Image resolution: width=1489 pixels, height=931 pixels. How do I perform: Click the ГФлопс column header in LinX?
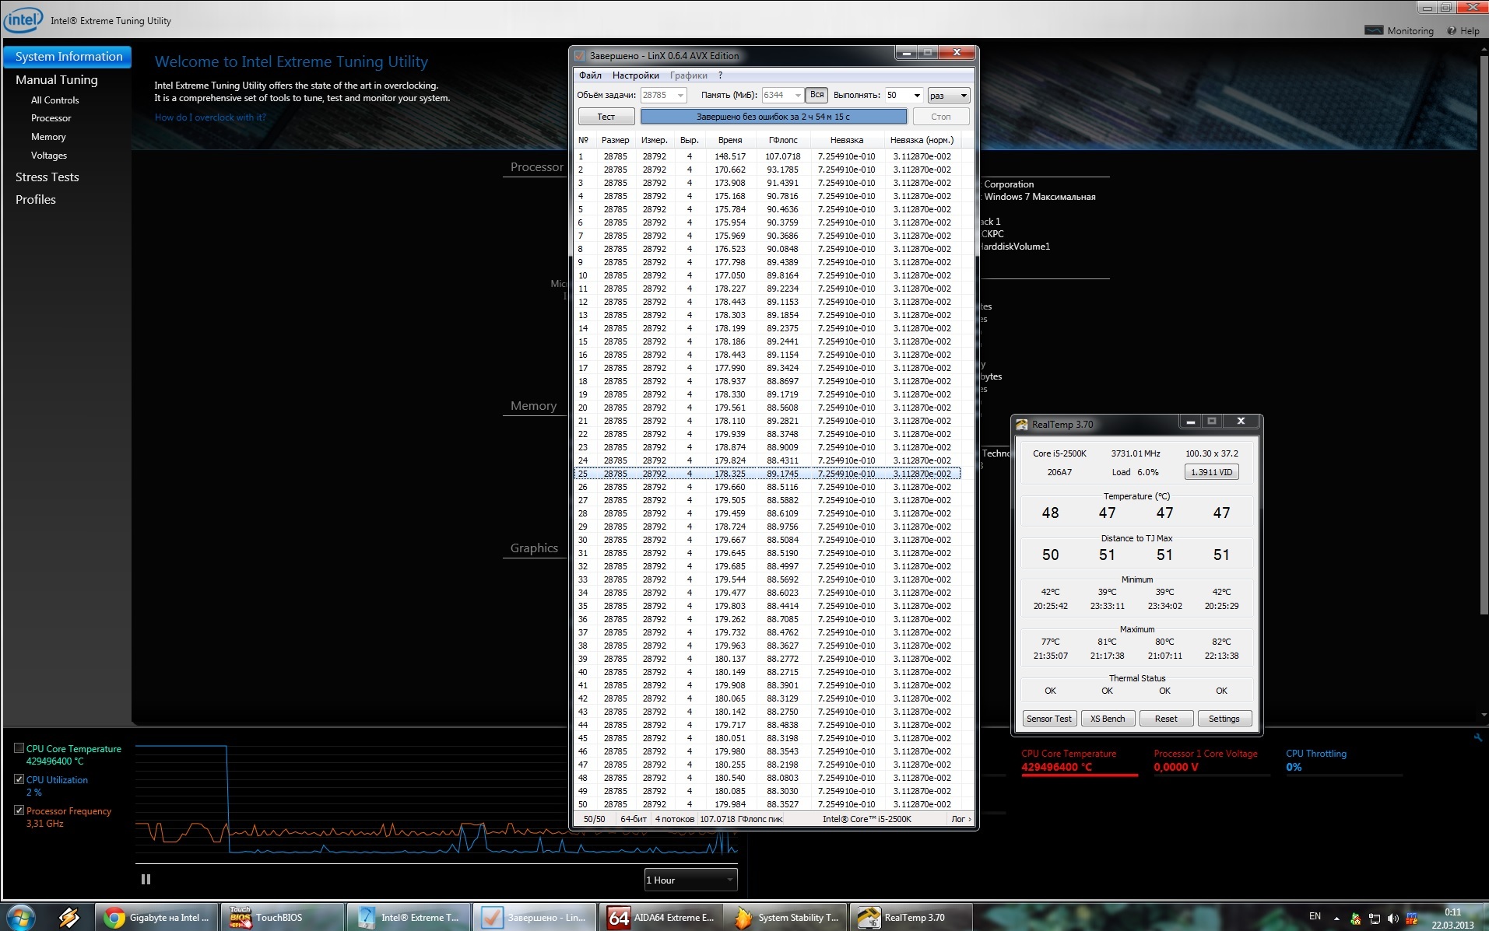783,140
